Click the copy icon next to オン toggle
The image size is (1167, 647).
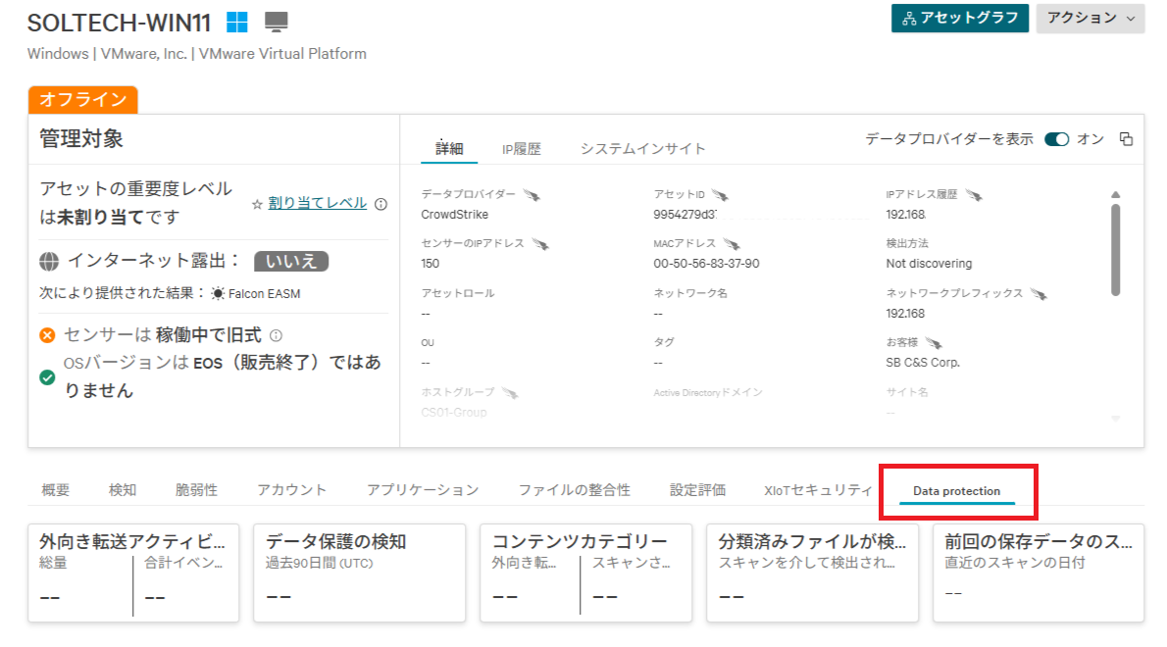[x=1126, y=139]
